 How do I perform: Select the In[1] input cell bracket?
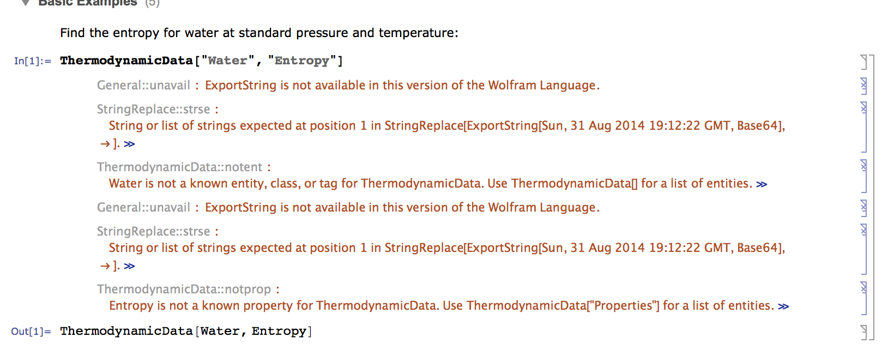click(863, 62)
